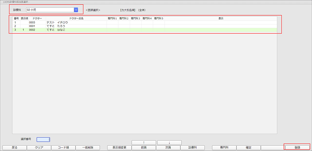The width and height of the screenshot is (312, 151).
Task: Go to previous page with 前頁
Action: click(144, 148)
